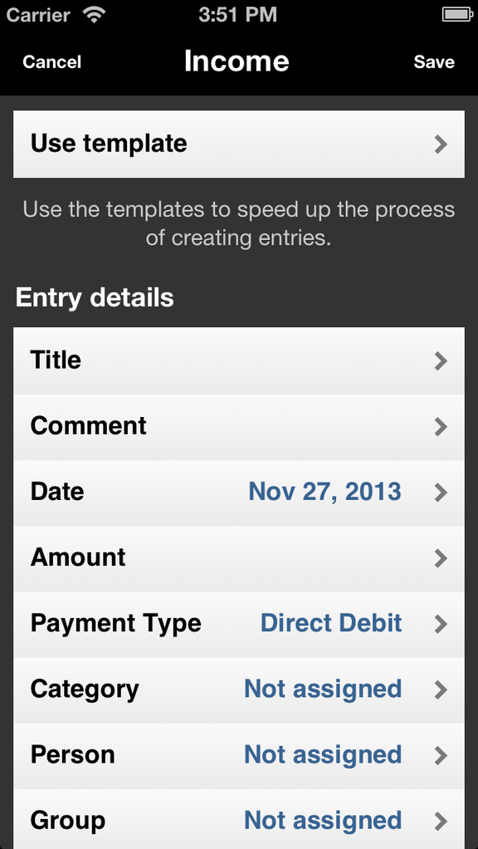
Task: Change the Direct Debit payment type
Action: 331,623
